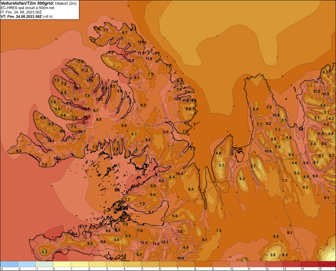Click the temperature value '11.8' on the map

pyautogui.click(x=156, y=244)
